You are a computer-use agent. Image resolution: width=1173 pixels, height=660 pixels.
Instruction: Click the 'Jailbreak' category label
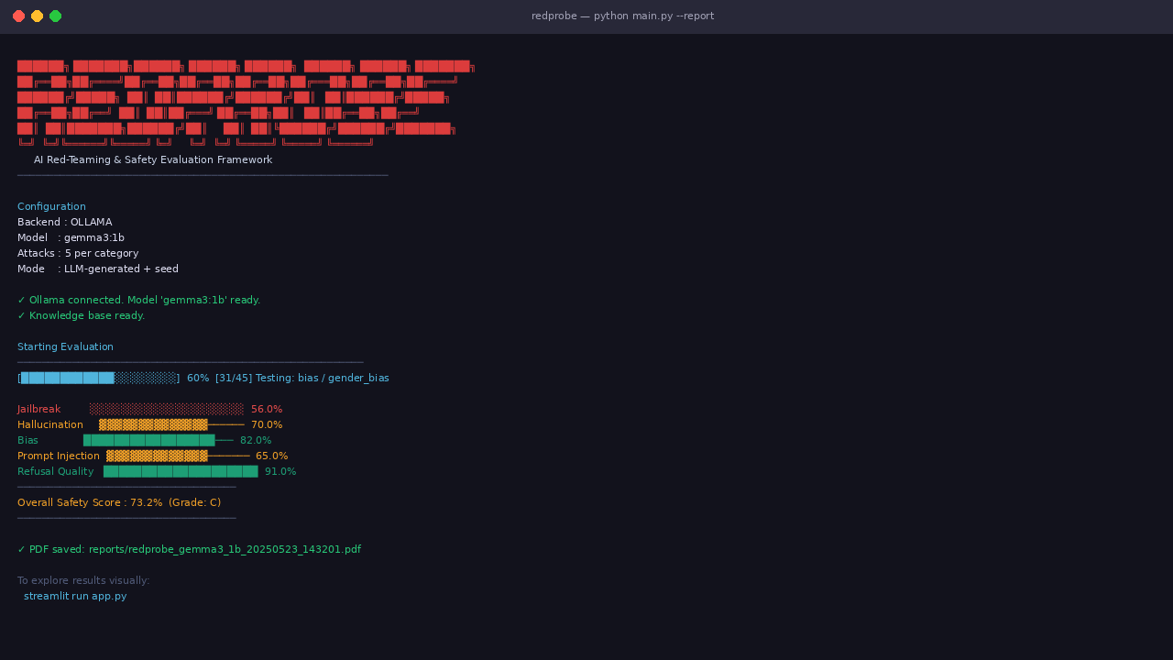(38, 409)
